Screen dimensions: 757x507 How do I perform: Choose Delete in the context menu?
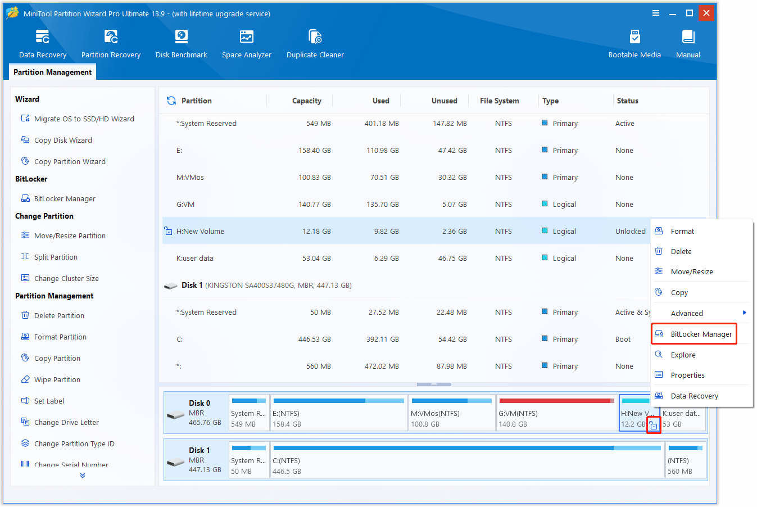point(701,251)
